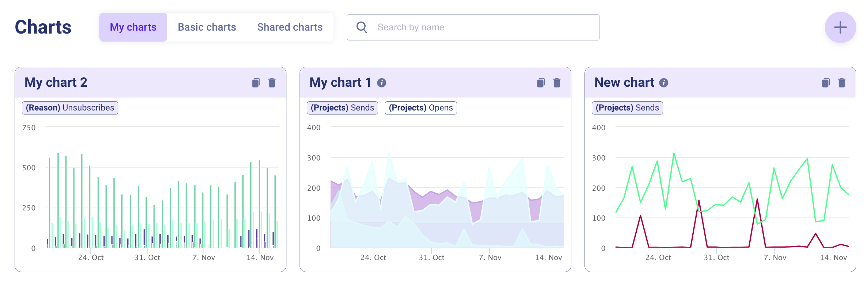Click the add new chart plus button
The image size is (868, 291).
pos(840,27)
